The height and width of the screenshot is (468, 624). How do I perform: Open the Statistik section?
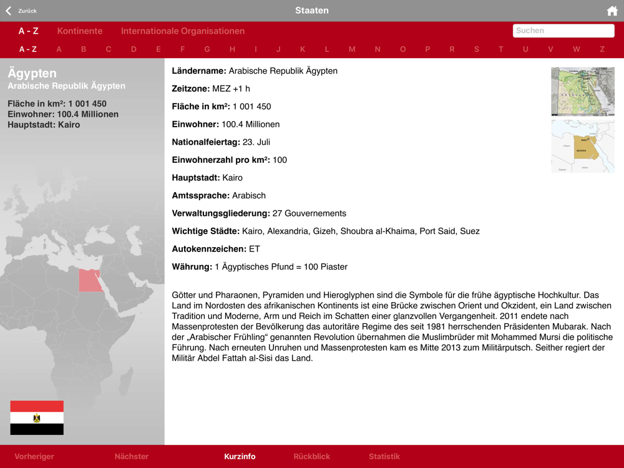click(384, 457)
